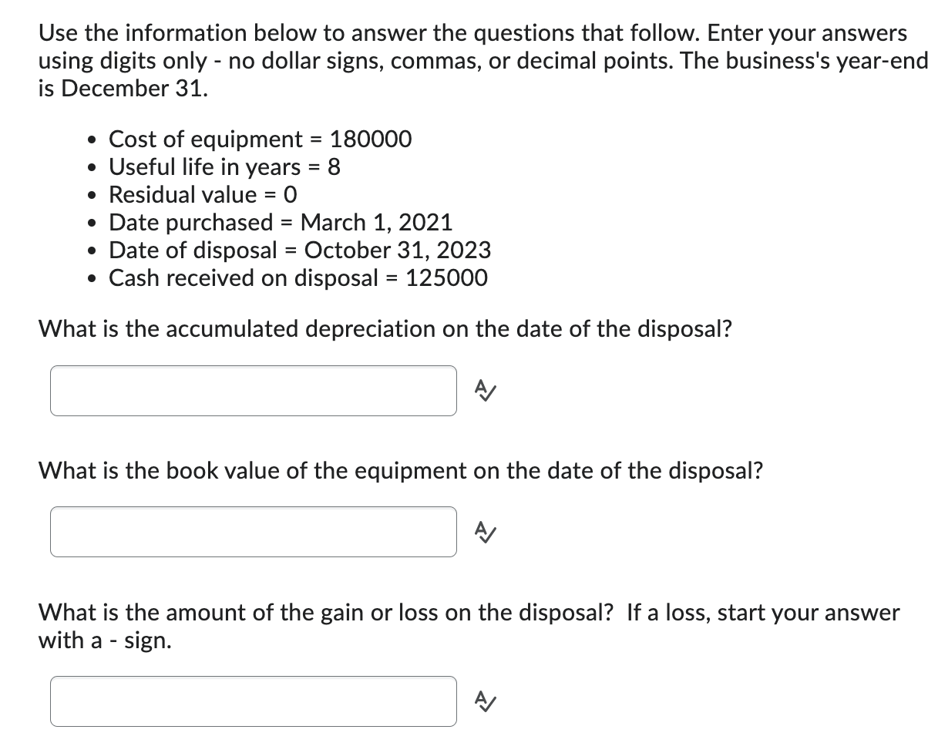Click the spell-check style icon near the bottom answer box
The height and width of the screenshot is (743, 928).
486,701
